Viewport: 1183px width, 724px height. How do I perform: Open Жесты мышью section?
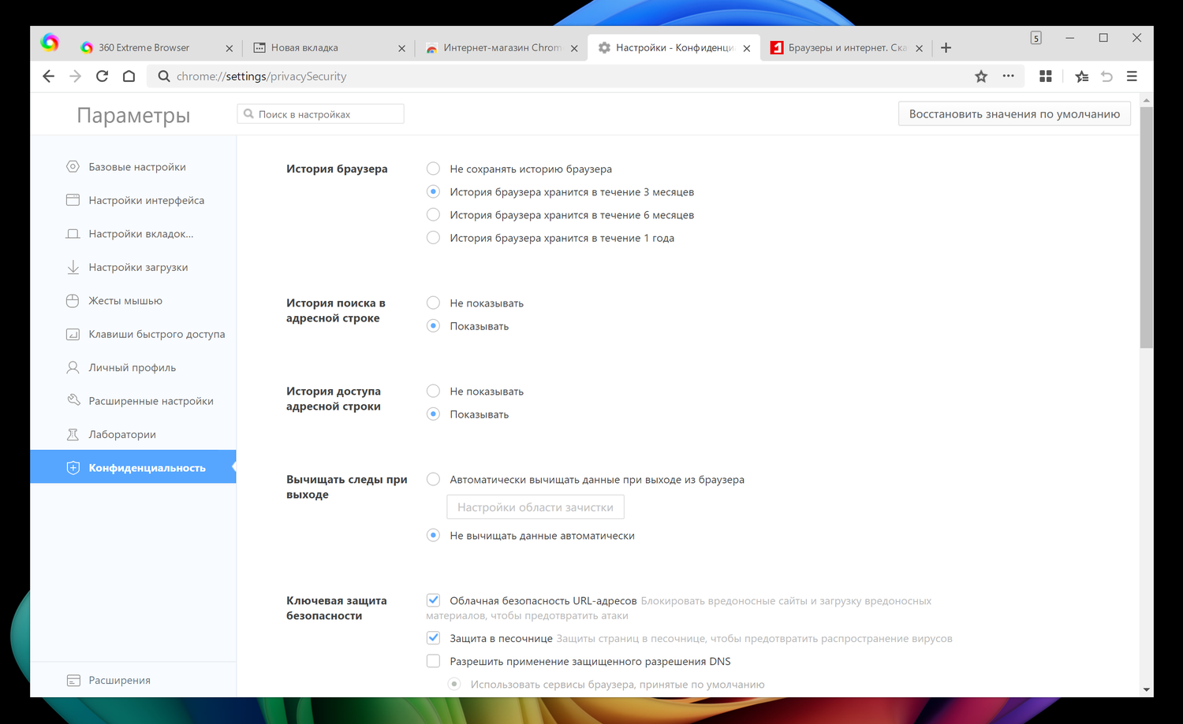click(x=133, y=301)
